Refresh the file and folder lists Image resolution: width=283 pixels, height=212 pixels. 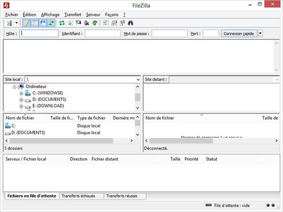[62, 23]
